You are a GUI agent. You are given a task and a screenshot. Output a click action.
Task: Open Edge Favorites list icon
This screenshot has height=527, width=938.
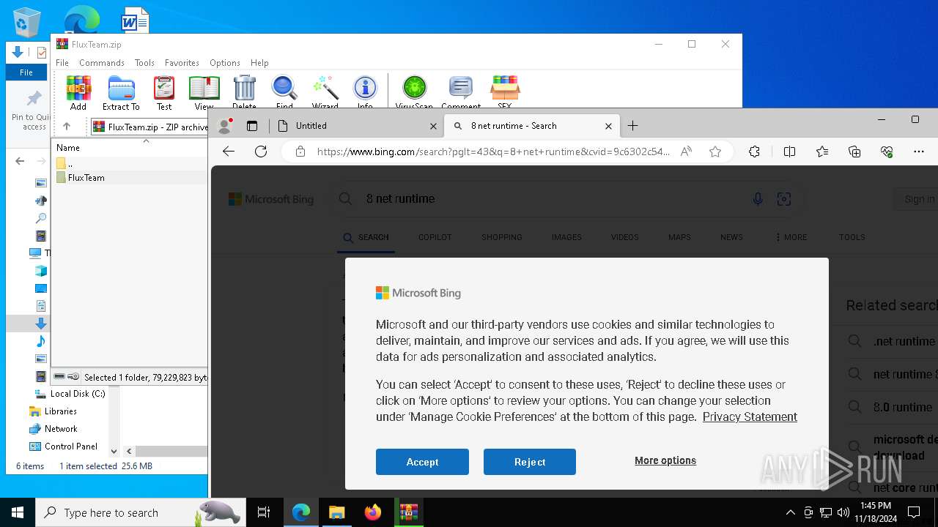click(822, 152)
